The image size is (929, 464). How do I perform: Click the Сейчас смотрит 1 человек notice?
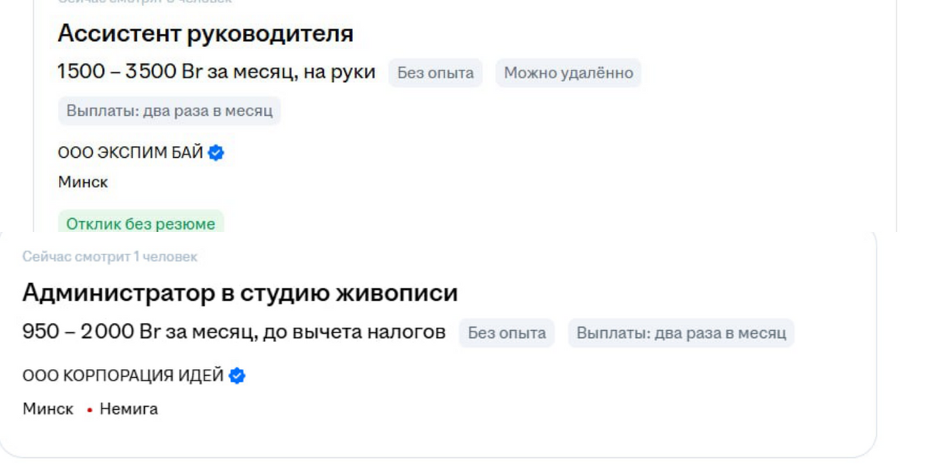[x=110, y=257]
